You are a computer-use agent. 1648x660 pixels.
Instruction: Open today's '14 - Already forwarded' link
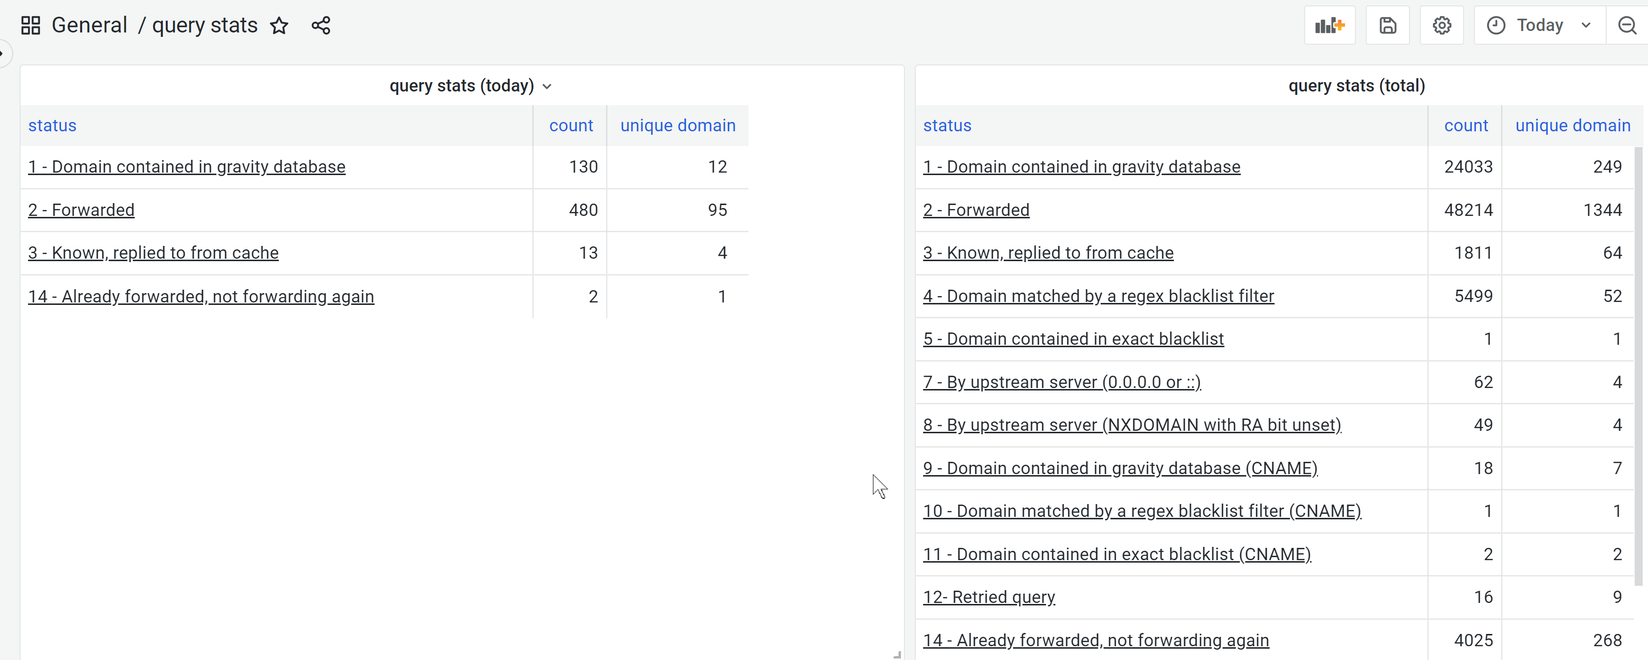click(201, 297)
